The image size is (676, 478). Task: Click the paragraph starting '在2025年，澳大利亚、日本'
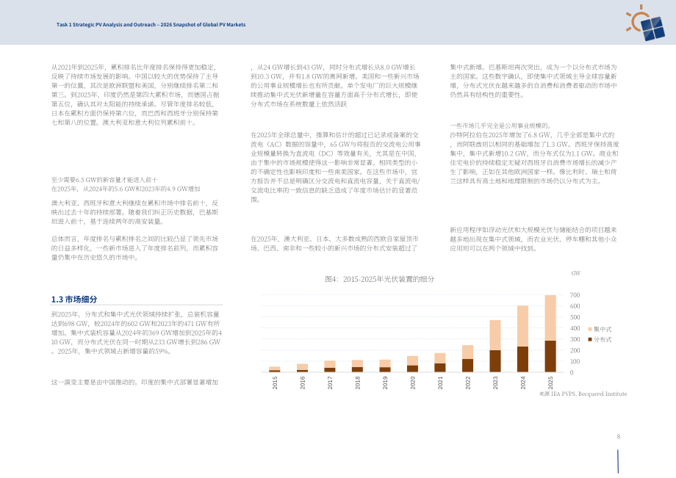[334, 243]
